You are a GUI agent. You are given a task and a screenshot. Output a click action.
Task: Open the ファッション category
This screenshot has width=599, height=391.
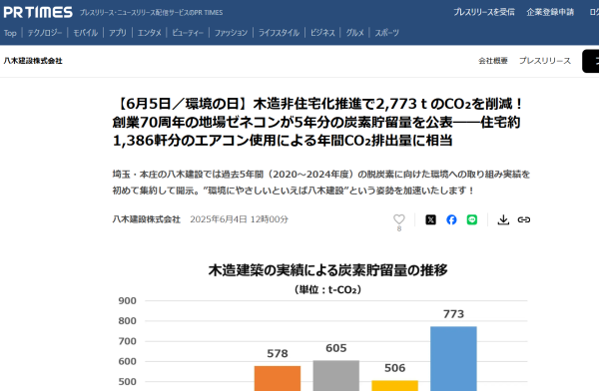(x=231, y=33)
